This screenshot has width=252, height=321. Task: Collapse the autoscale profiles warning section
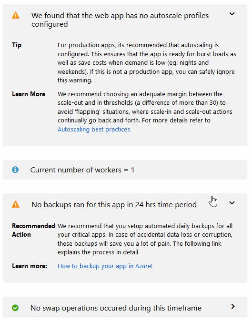232,14
